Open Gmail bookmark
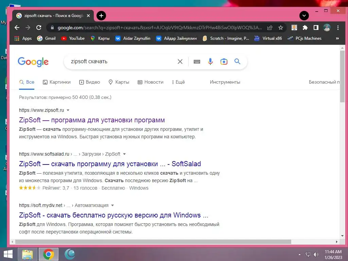The width and height of the screenshot is (348, 261). click(x=46, y=38)
